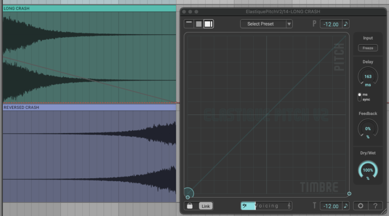Click the preset dropdown arrow
The width and height of the screenshot is (389, 216).
point(289,24)
